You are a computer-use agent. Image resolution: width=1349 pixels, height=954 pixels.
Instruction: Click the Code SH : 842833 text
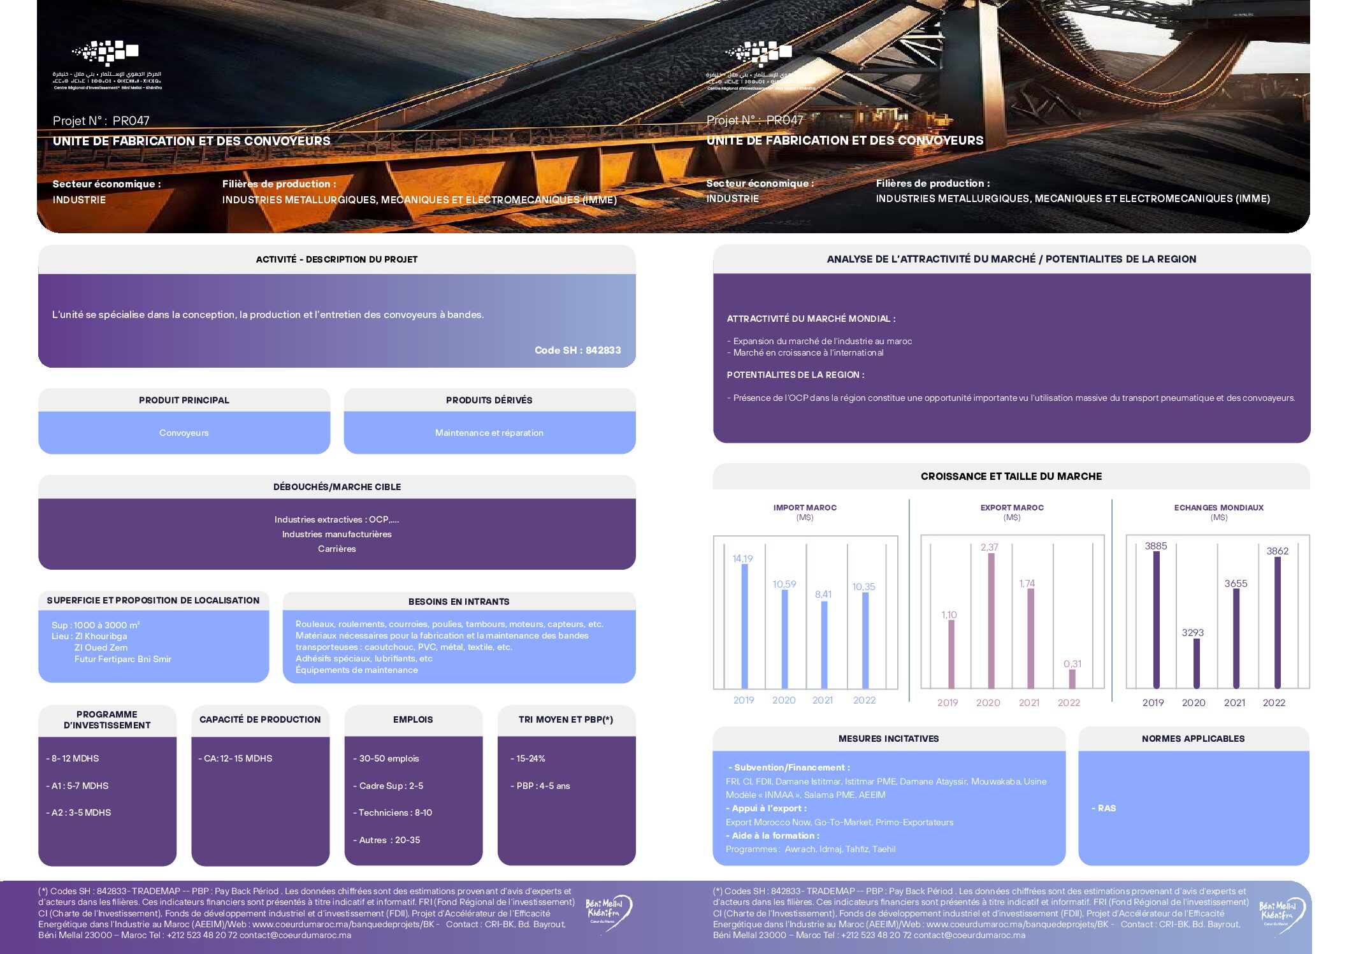pyautogui.click(x=577, y=350)
